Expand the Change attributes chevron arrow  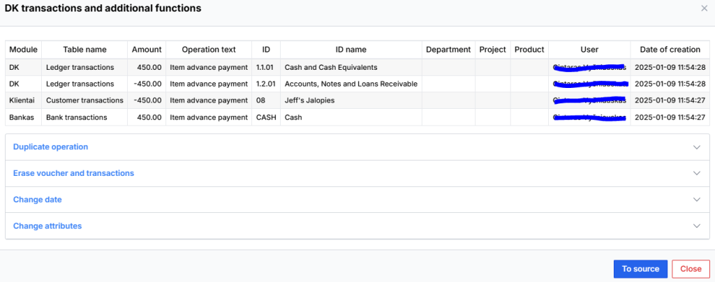pyautogui.click(x=695, y=226)
